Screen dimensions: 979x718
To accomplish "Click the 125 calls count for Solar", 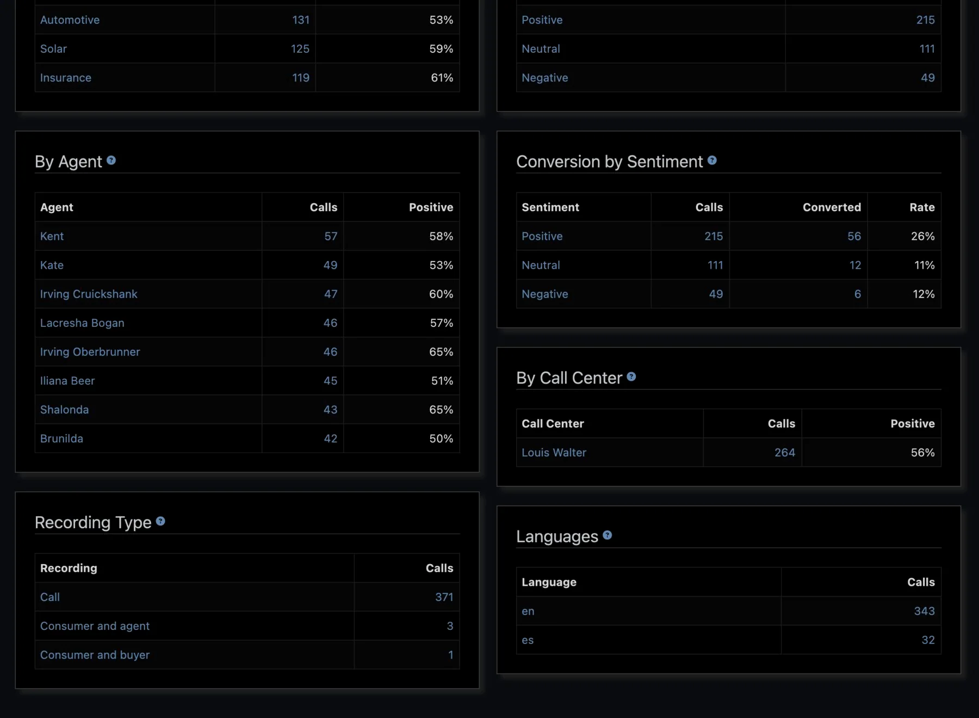I will point(300,48).
